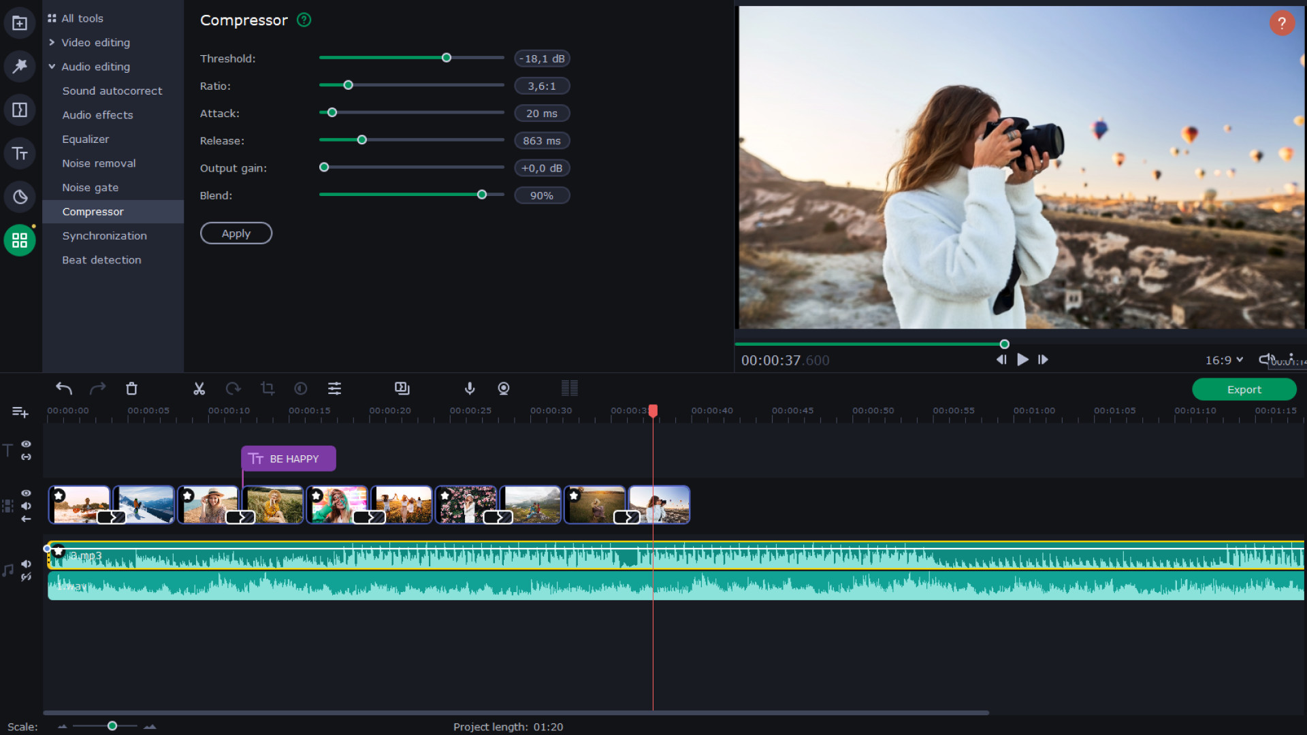Hide the video track with the eye toggle
This screenshot has width=1307, height=735.
[x=27, y=493]
